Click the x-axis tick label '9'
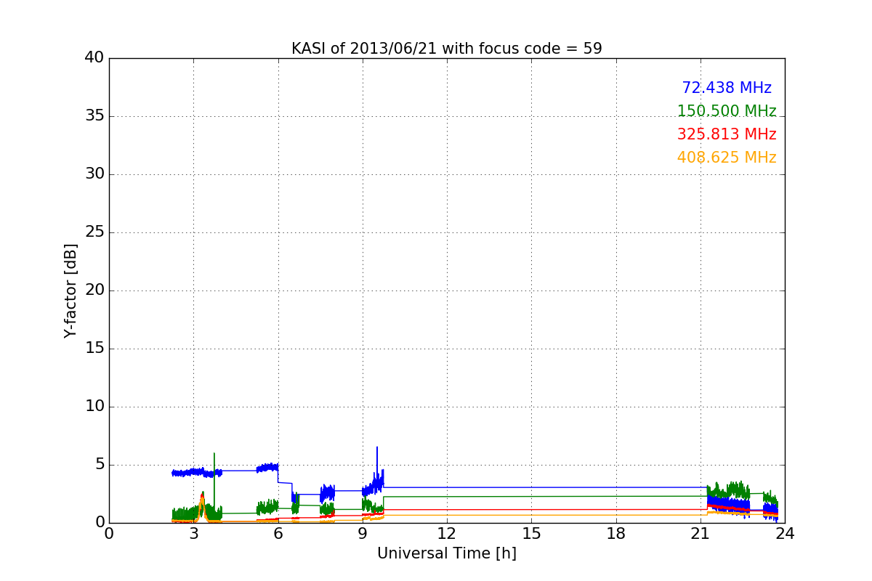The height and width of the screenshot is (581, 872). pos(363,534)
